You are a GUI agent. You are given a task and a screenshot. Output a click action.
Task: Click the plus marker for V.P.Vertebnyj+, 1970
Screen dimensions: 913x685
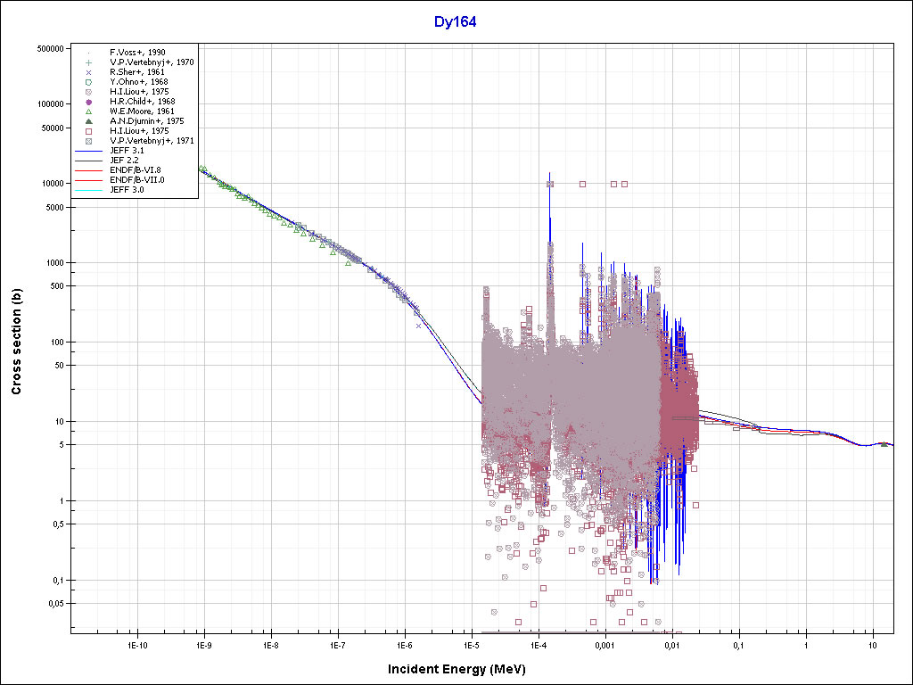click(x=89, y=62)
